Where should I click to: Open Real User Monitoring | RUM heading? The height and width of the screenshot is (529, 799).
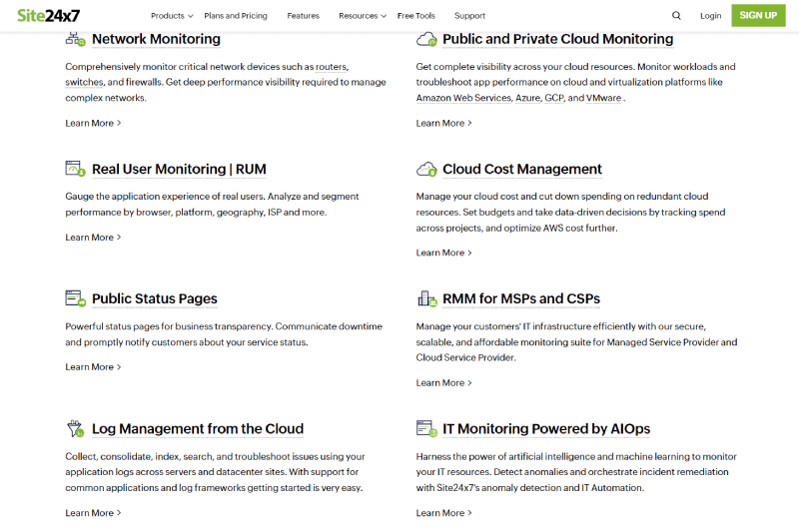[179, 169]
